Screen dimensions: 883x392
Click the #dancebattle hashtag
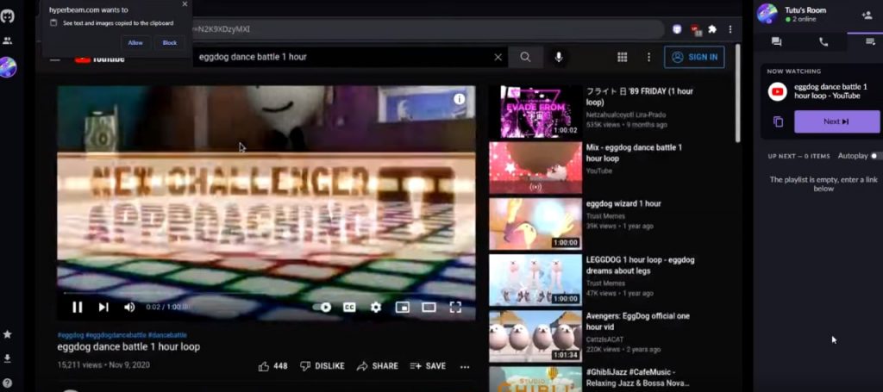coord(168,335)
